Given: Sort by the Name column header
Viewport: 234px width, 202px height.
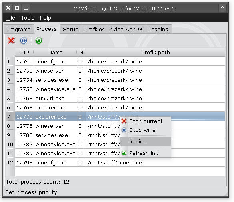Looking at the screenshot, I should tap(55, 52).
